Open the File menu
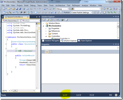Image resolution: width=123 pixels, height=100 pixels. click(x=3, y=6)
